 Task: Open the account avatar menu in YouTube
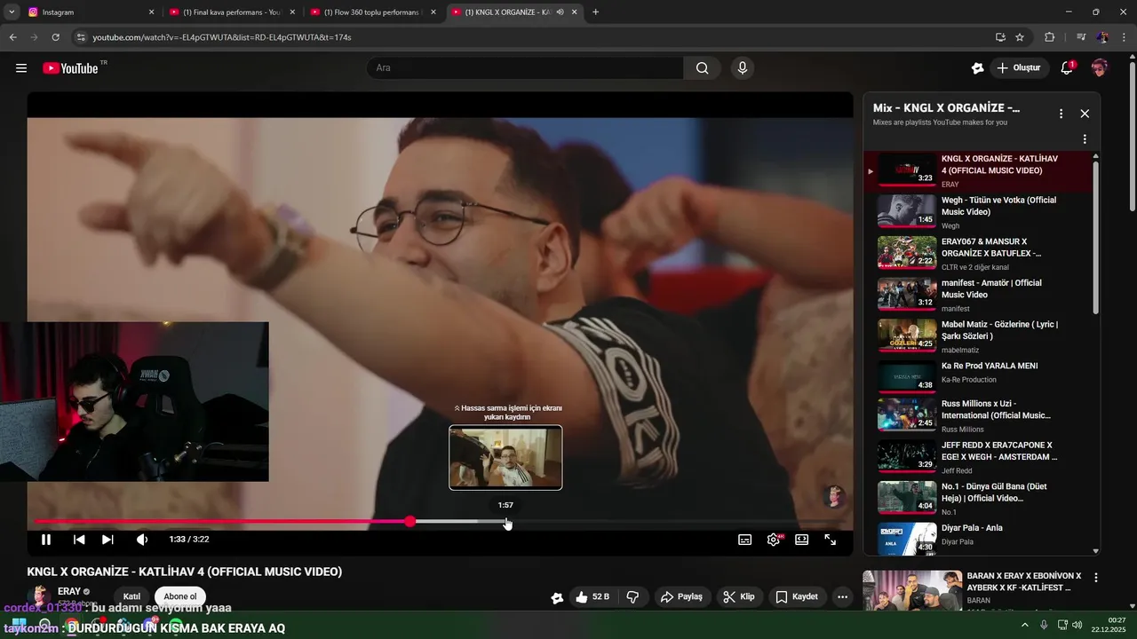(1100, 68)
